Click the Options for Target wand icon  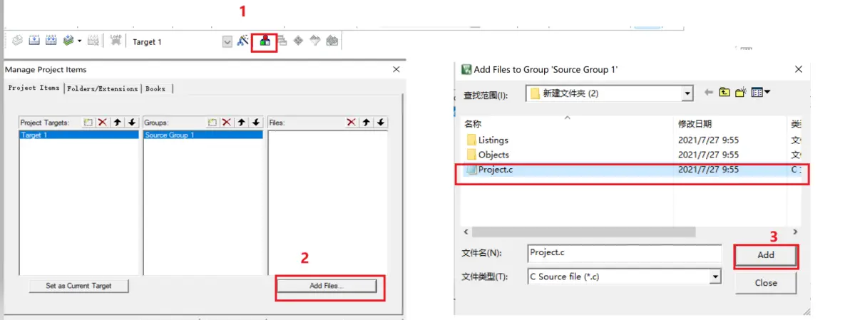point(243,41)
